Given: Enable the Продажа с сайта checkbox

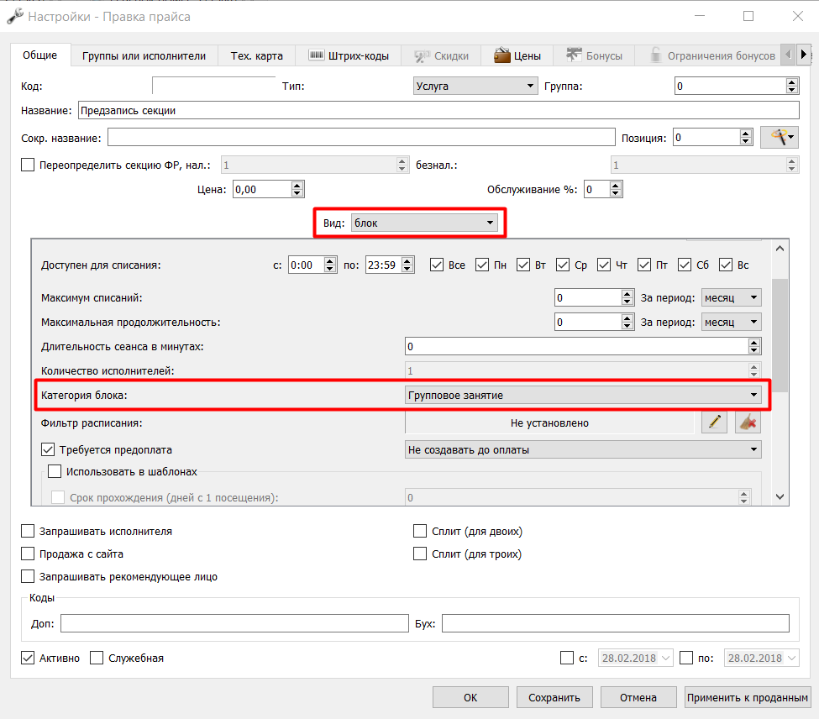Looking at the screenshot, I should [28, 554].
